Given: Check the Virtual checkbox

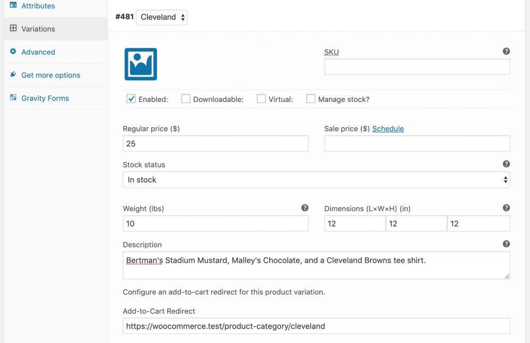Looking at the screenshot, I should (x=261, y=99).
